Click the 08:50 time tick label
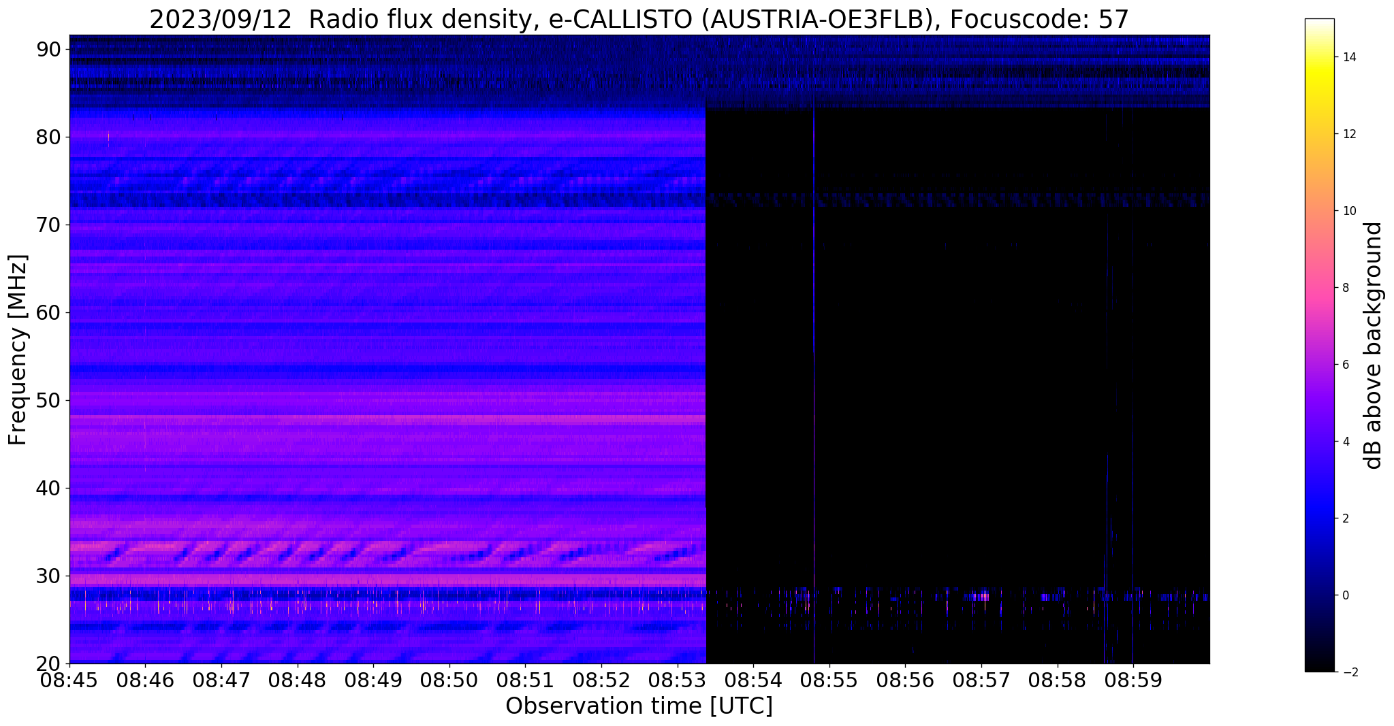This screenshot has width=1394, height=726. (x=449, y=680)
